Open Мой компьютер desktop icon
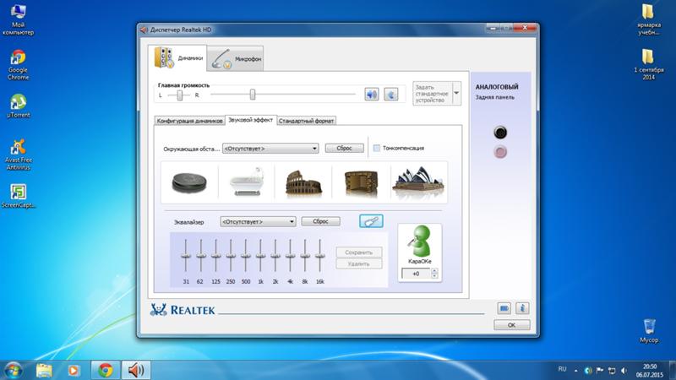Viewport: 676px width, 380px height. click(x=18, y=19)
